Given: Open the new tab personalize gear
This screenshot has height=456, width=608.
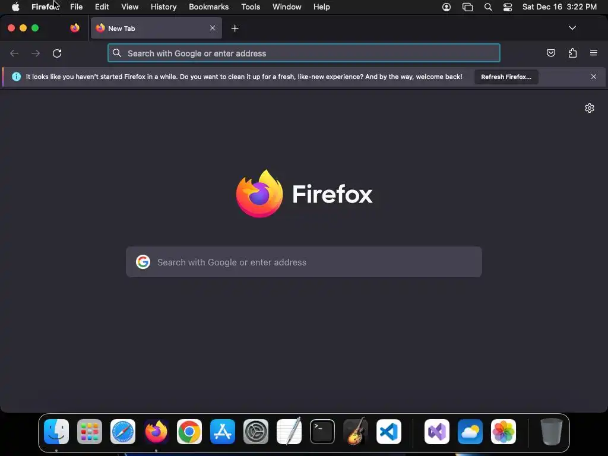Looking at the screenshot, I should pyautogui.click(x=590, y=108).
